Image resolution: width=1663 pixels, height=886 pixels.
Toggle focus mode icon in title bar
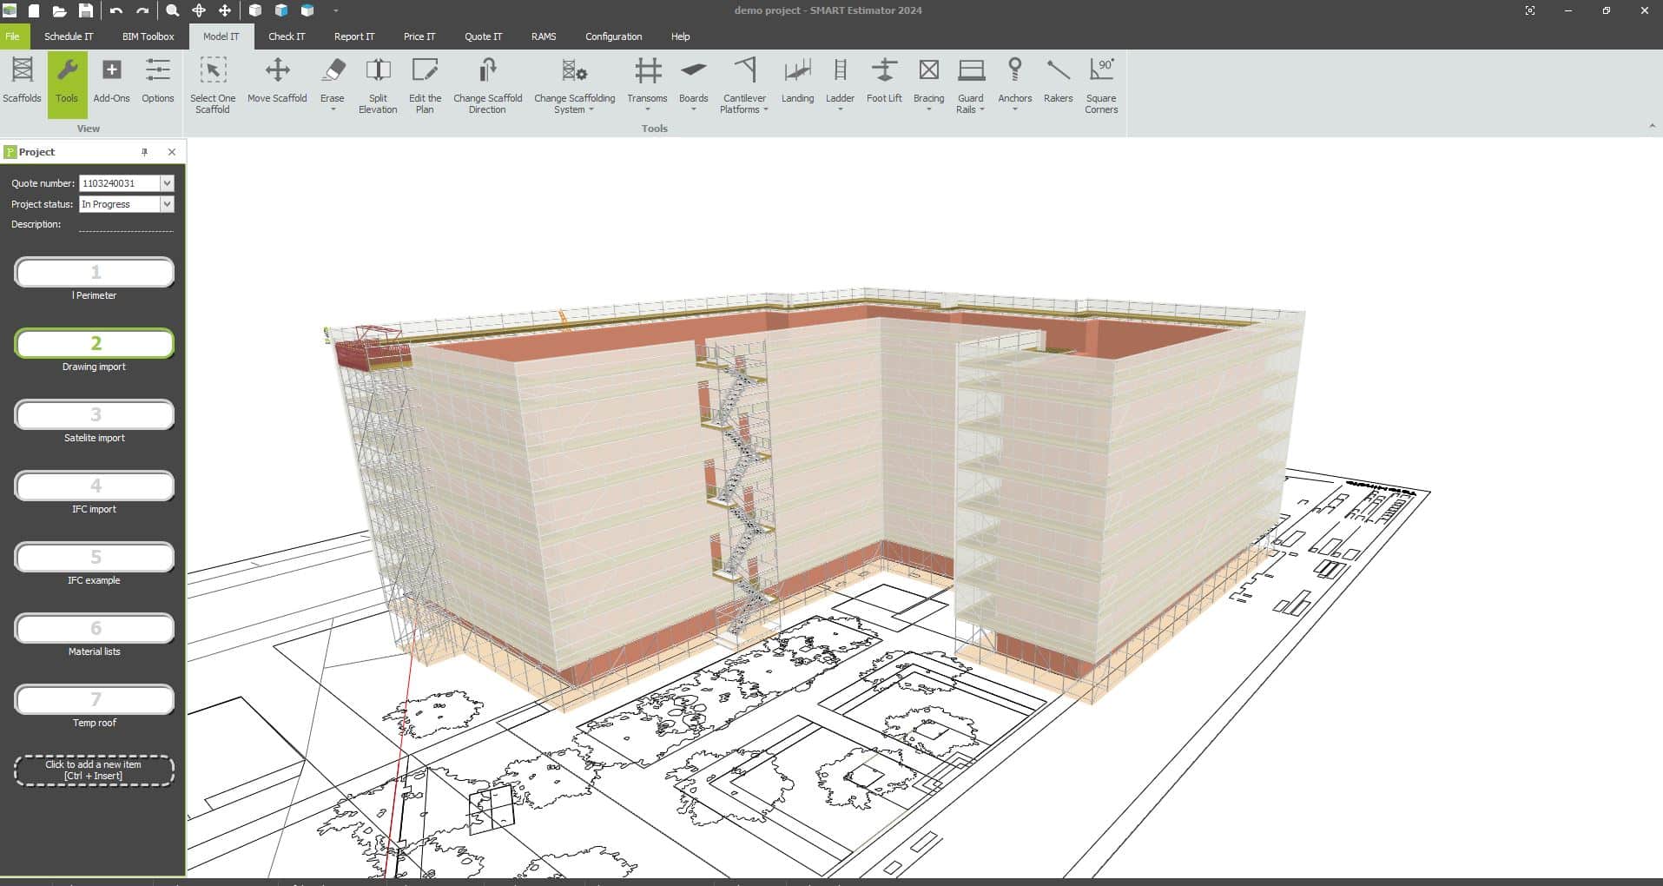1530,10
